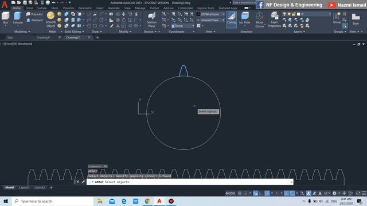This screenshot has height=206, width=367.
Task: Open Chrome from the taskbar
Action: click(x=147, y=201)
